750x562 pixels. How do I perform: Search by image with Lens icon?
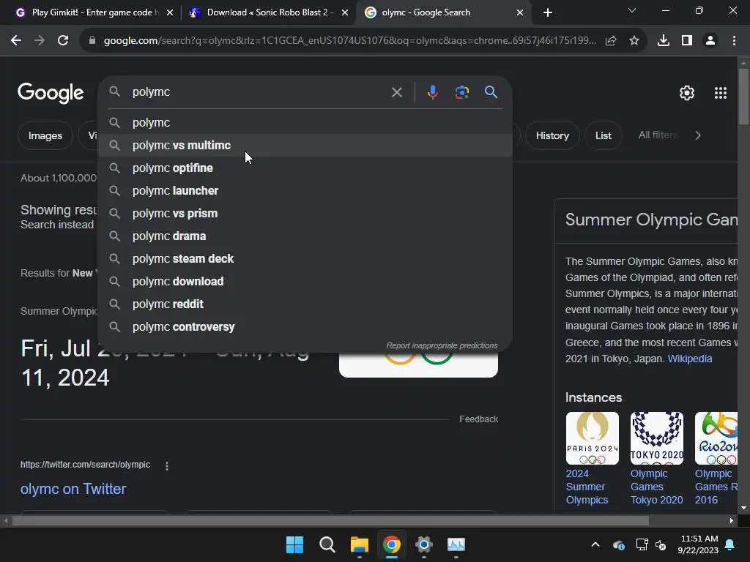(461, 92)
